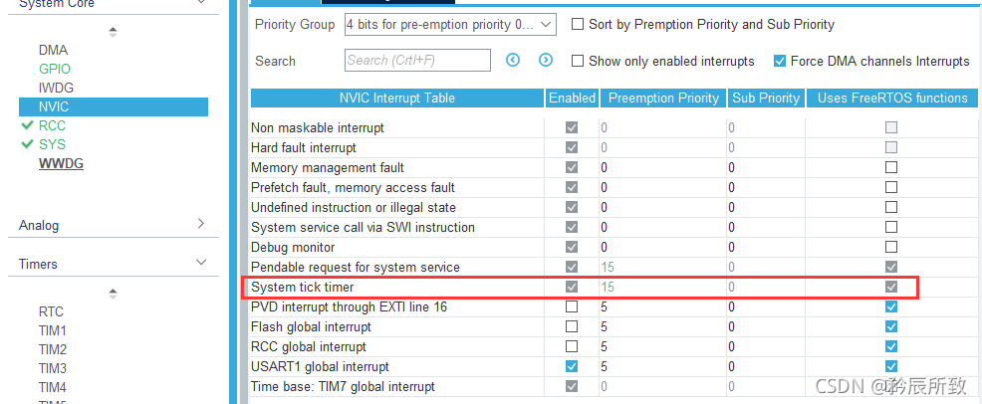Open the GPIO configuration item

tap(55, 69)
